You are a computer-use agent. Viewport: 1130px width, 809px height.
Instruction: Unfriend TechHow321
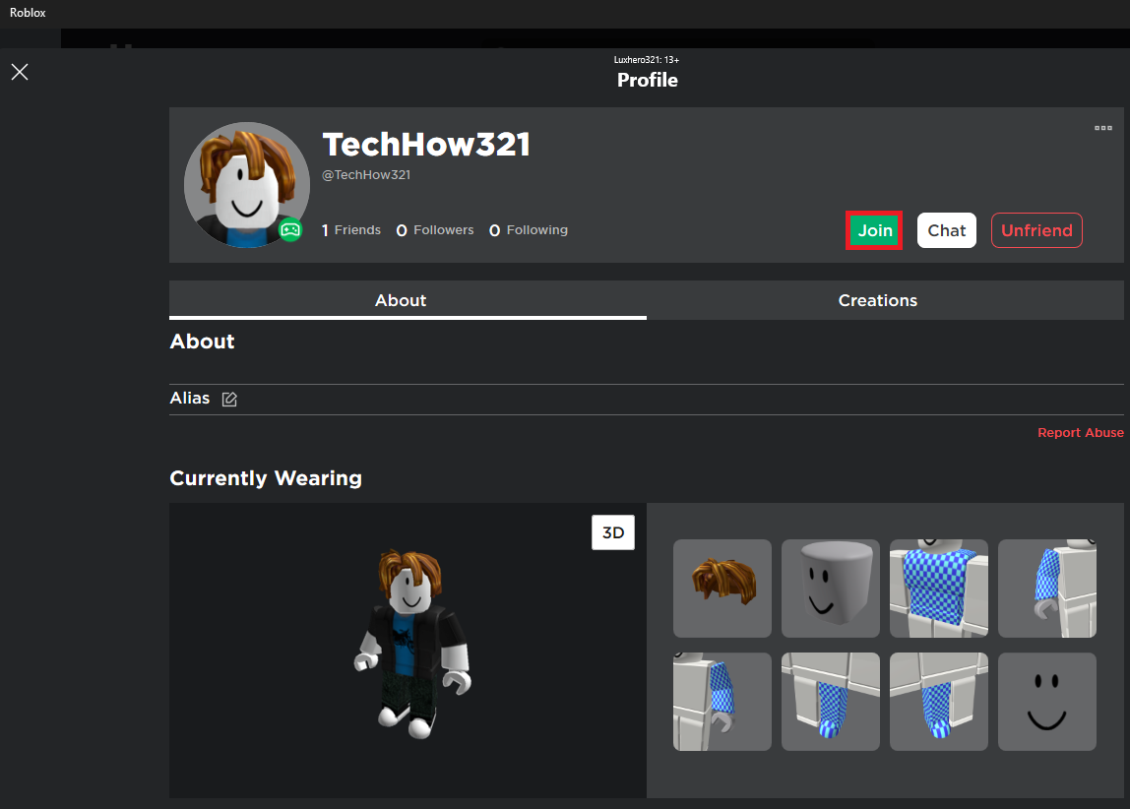coord(1036,229)
